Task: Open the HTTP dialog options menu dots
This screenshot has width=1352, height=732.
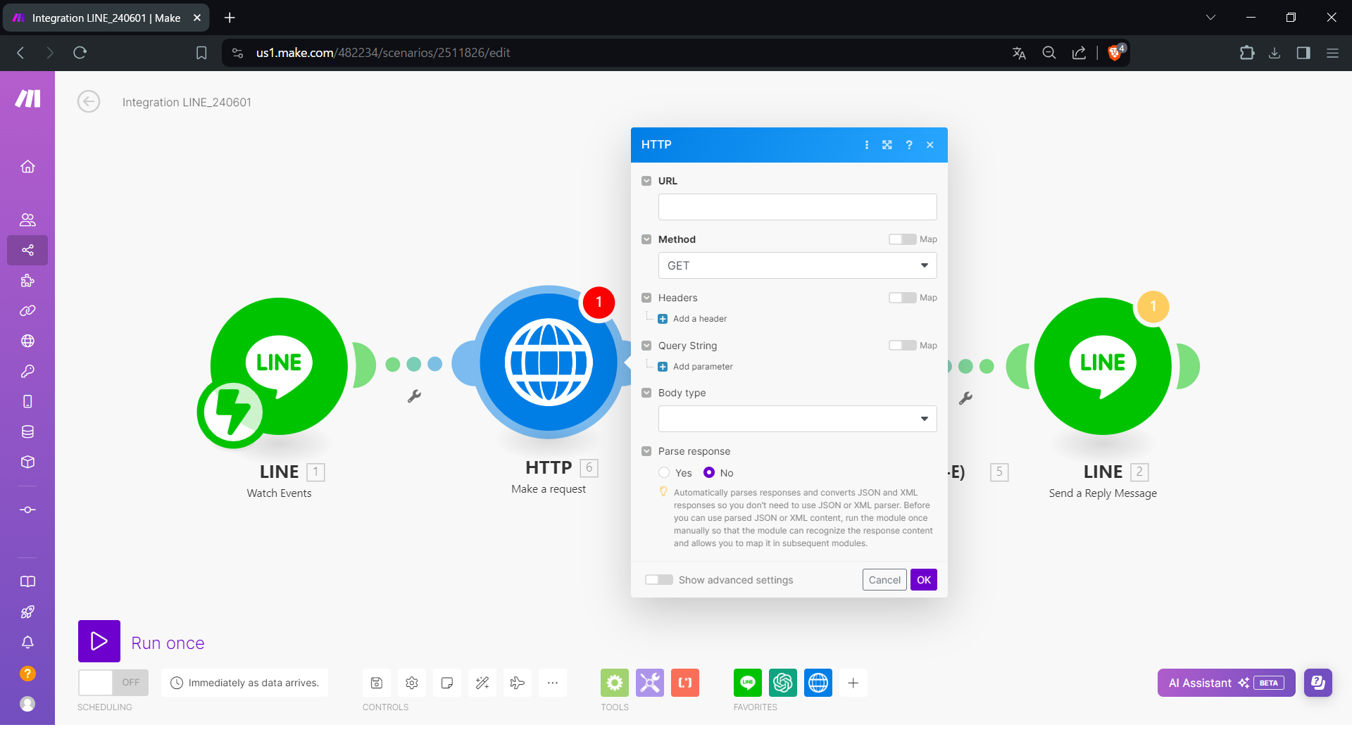Action: click(x=867, y=145)
